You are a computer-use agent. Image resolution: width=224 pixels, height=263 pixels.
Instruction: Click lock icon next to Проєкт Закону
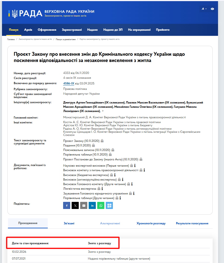click(x=102, y=141)
